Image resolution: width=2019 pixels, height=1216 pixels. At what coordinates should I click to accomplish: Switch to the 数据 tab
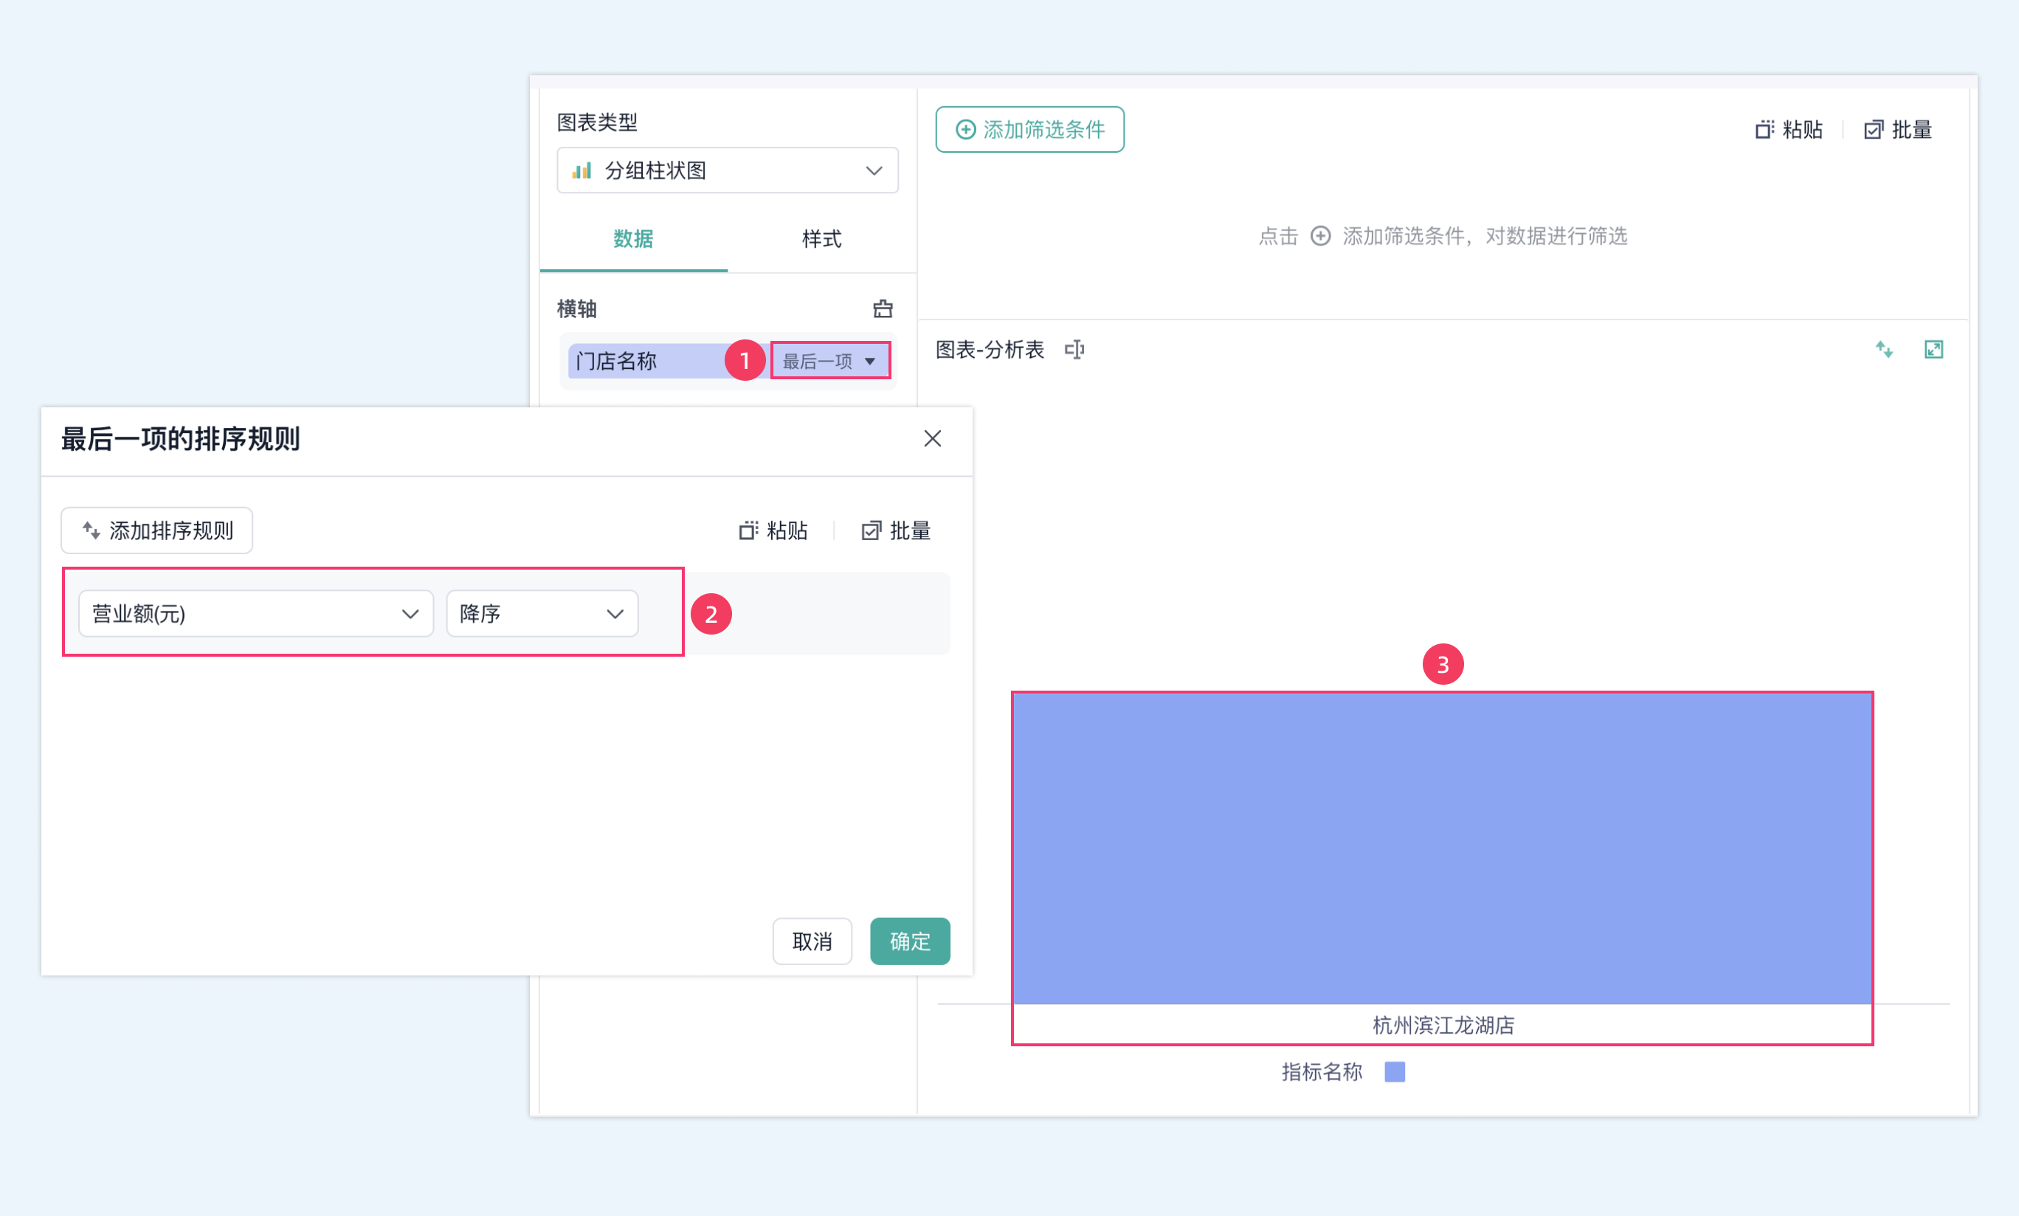633,238
